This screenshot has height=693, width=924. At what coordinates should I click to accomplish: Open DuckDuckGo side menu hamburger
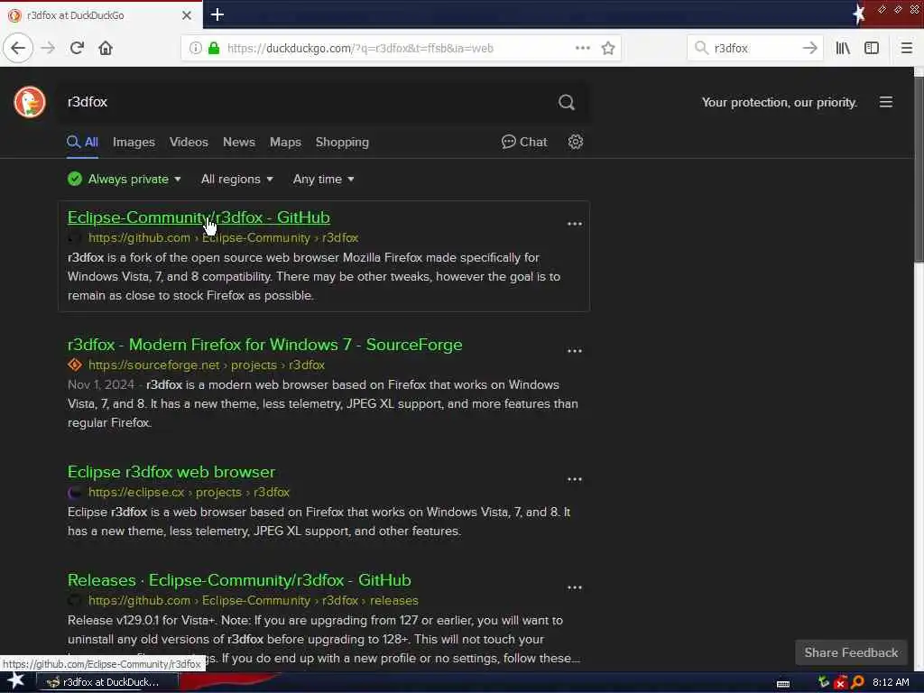click(886, 102)
